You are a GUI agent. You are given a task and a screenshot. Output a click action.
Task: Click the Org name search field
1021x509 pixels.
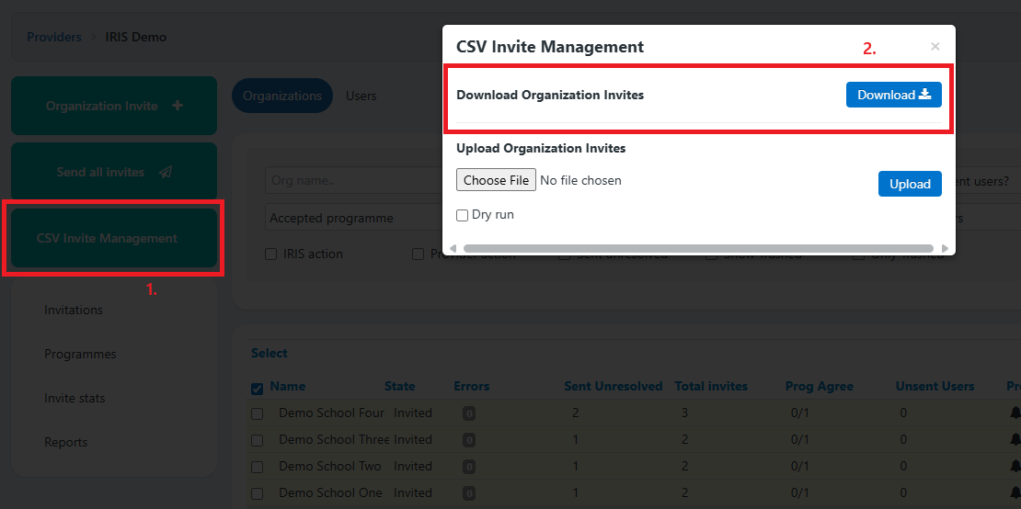pos(353,180)
